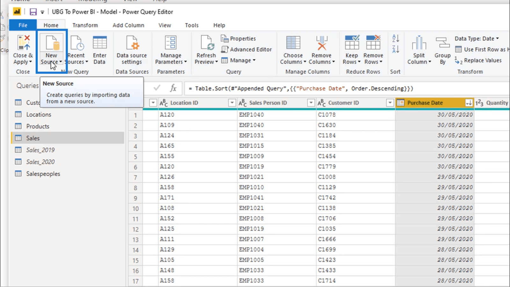Click cell C1078 in row 1
The height and width of the screenshot is (287, 510).
(x=356, y=115)
